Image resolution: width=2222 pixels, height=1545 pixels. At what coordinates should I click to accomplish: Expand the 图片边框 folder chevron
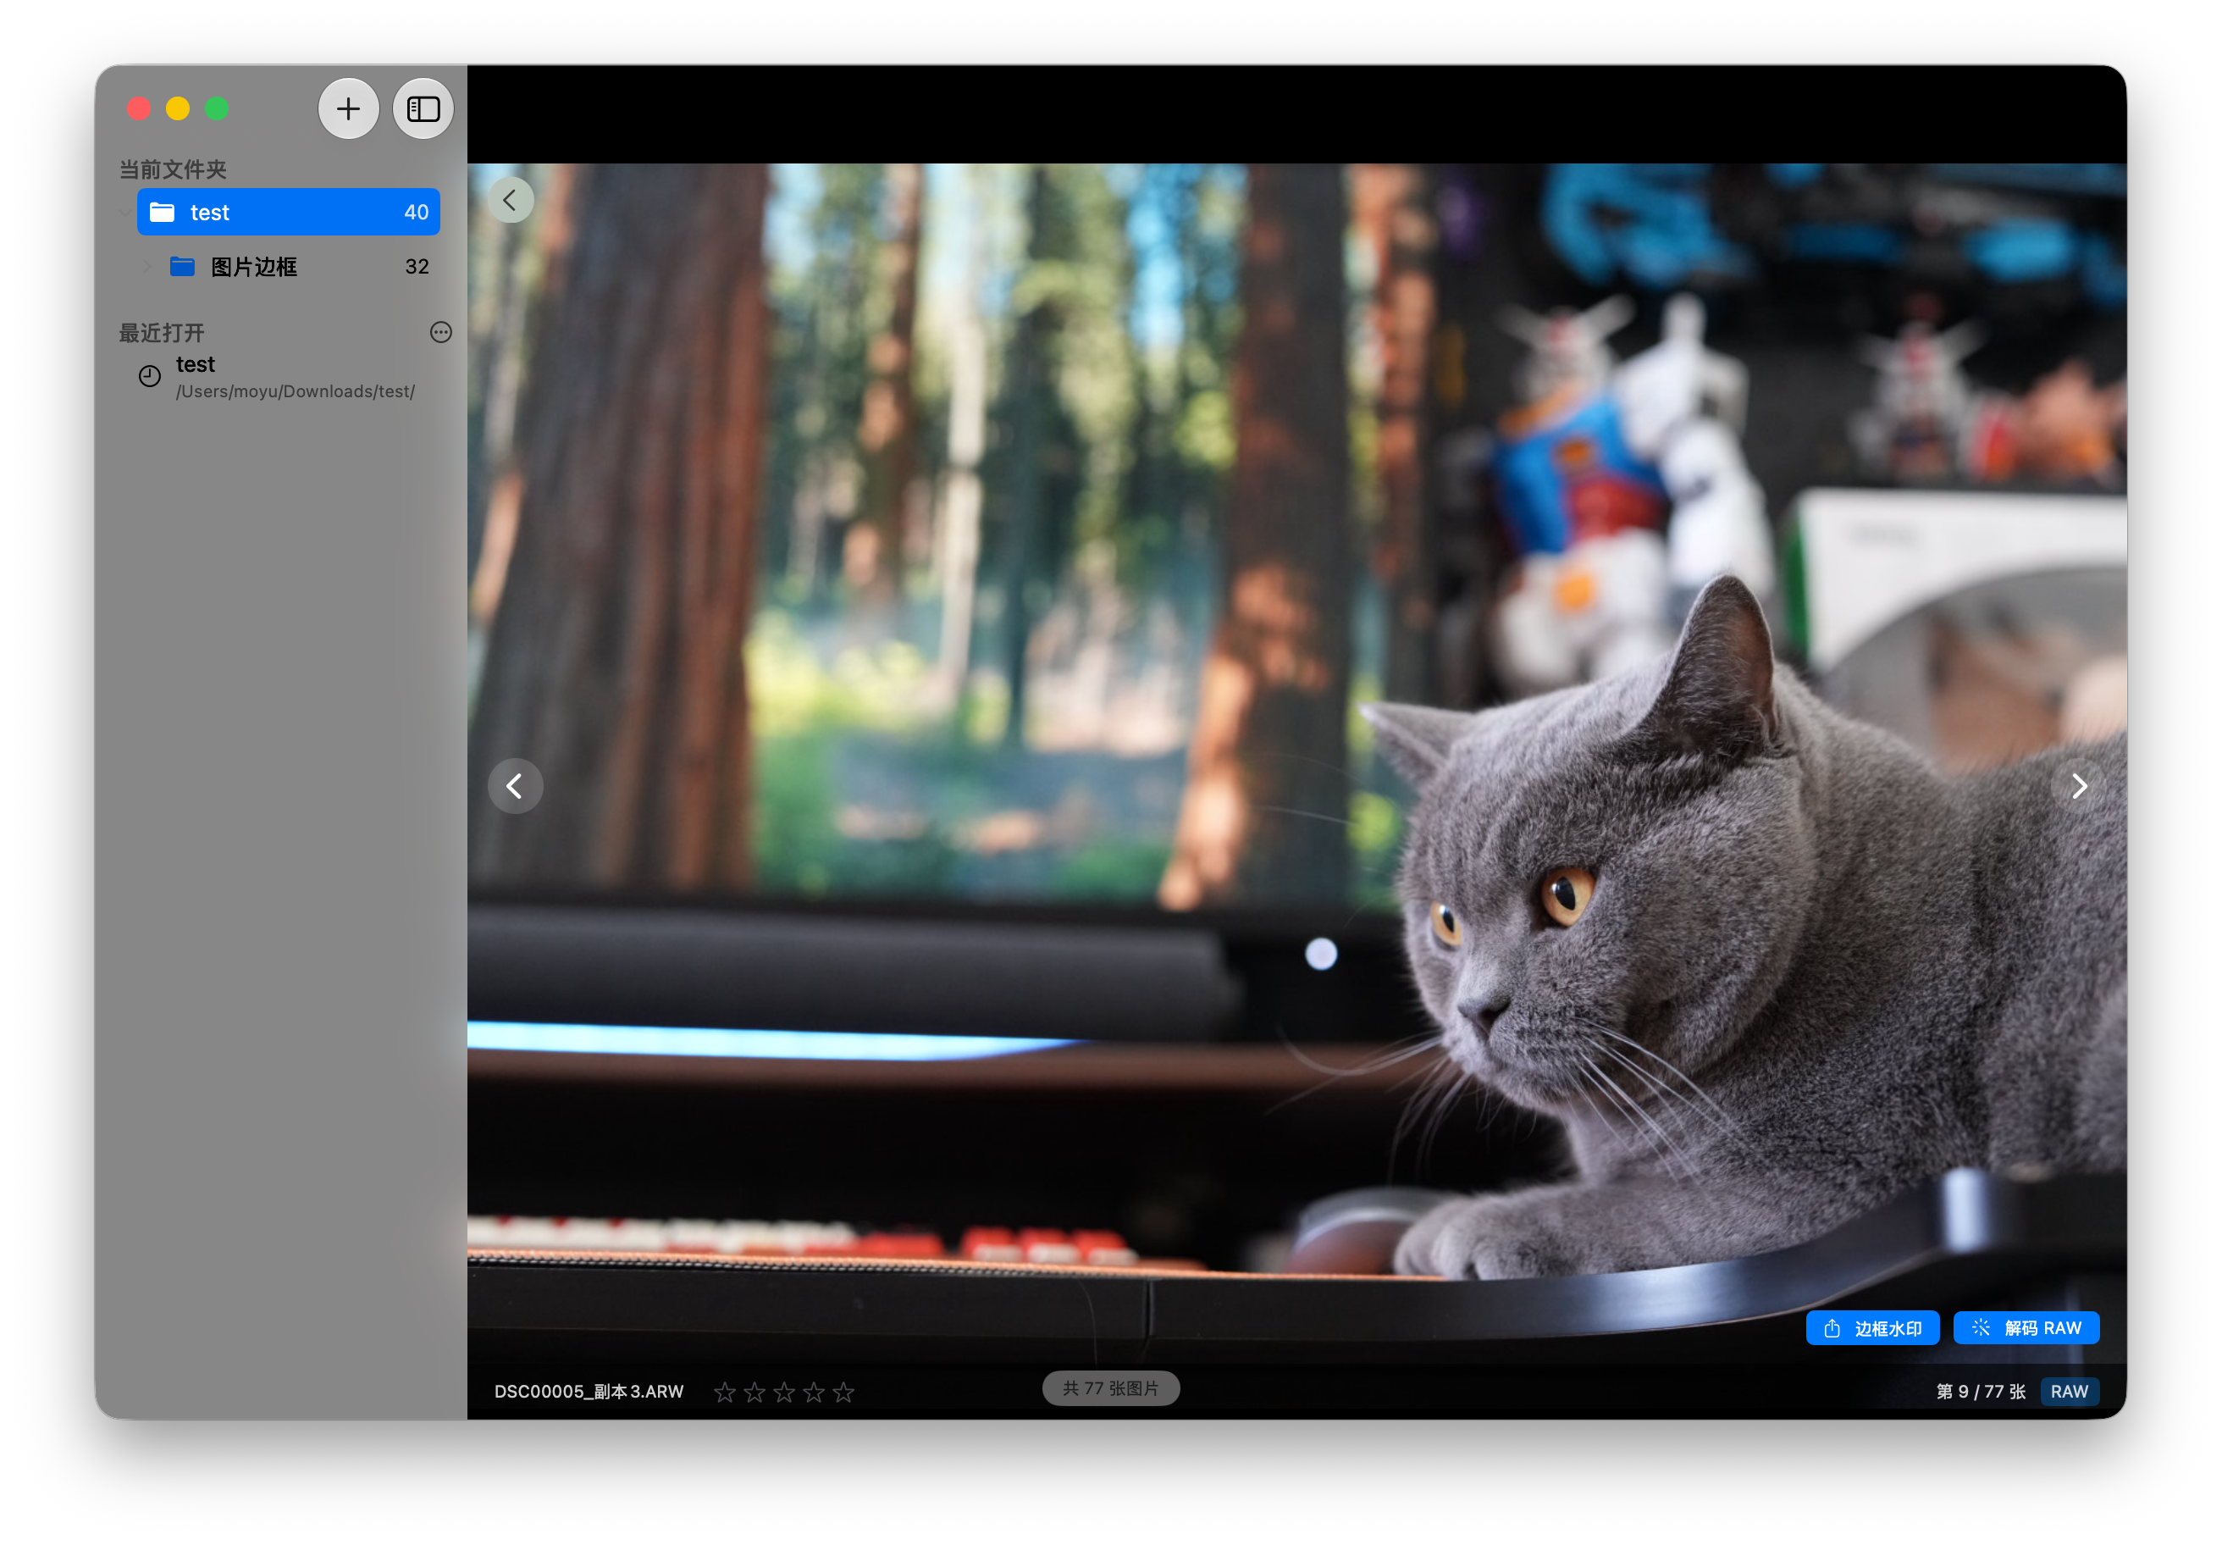pyautogui.click(x=147, y=266)
